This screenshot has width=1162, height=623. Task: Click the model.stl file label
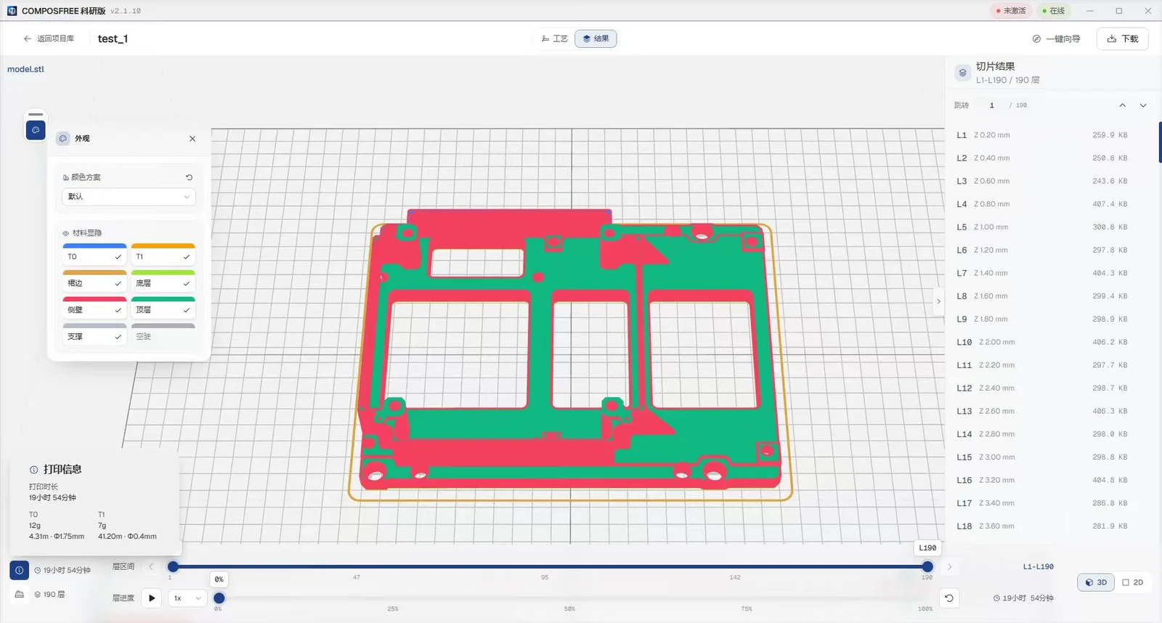pyautogui.click(x=25, y=70)
